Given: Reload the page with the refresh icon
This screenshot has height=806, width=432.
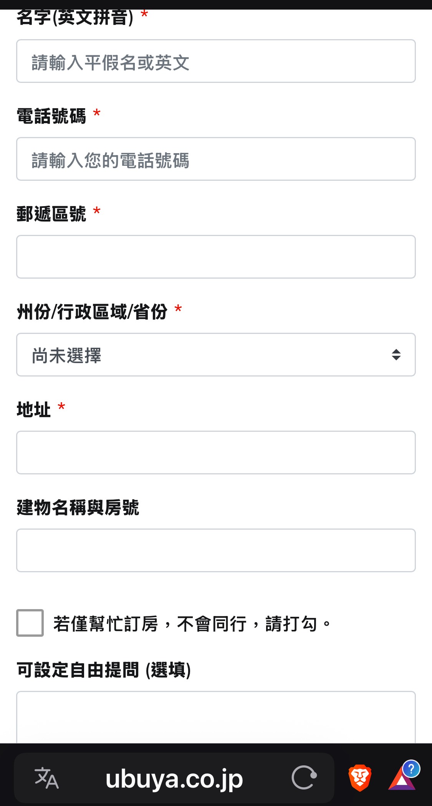Looking at the screenshot, I should point(304,778).
